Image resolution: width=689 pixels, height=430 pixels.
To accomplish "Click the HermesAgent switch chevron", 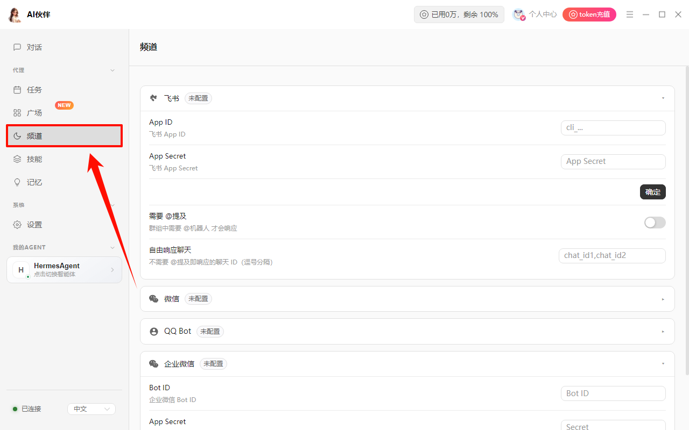I will [x=113, y=270].
